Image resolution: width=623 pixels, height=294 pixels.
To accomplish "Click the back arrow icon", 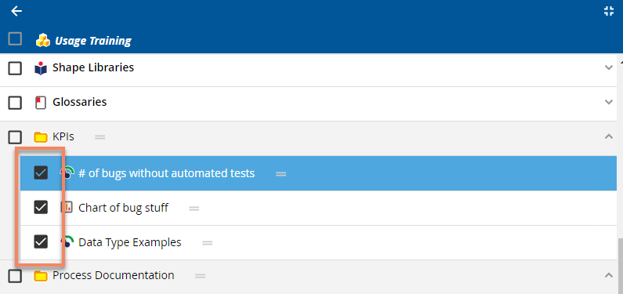I will coord(16,11).
